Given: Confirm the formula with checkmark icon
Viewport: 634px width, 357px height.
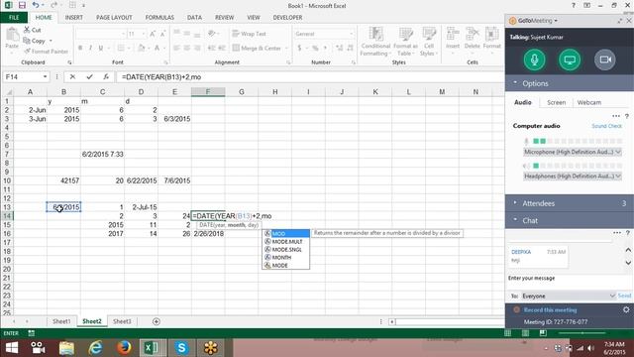Looking at the screenshot, I should [89, 77].
